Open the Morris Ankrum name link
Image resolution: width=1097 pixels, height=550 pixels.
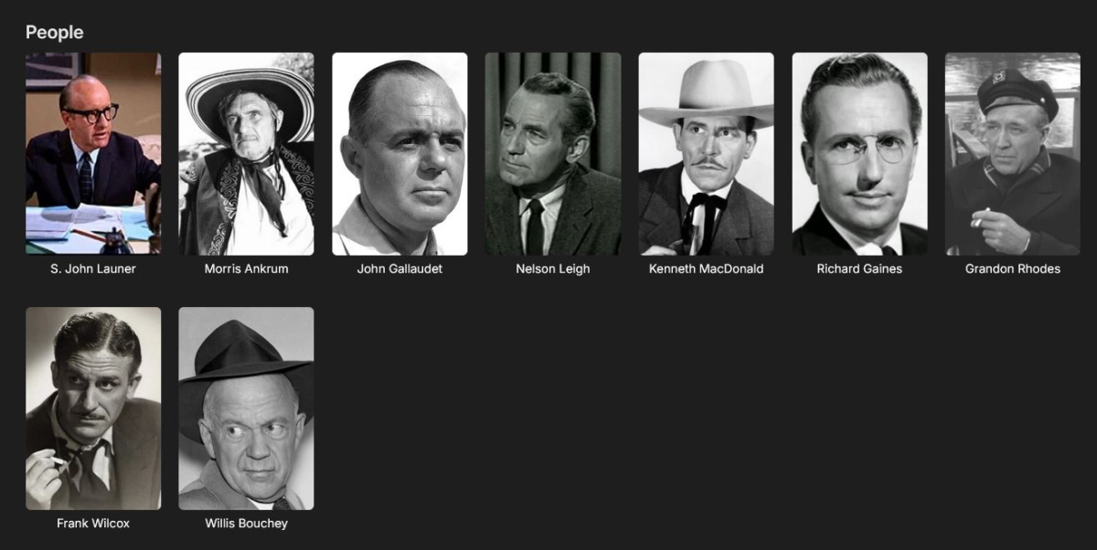pos(246,269)
